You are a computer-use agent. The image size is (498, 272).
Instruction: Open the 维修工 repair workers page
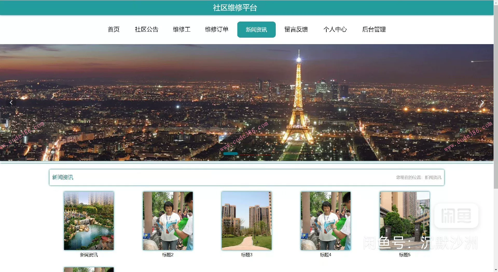pos(182,30)
